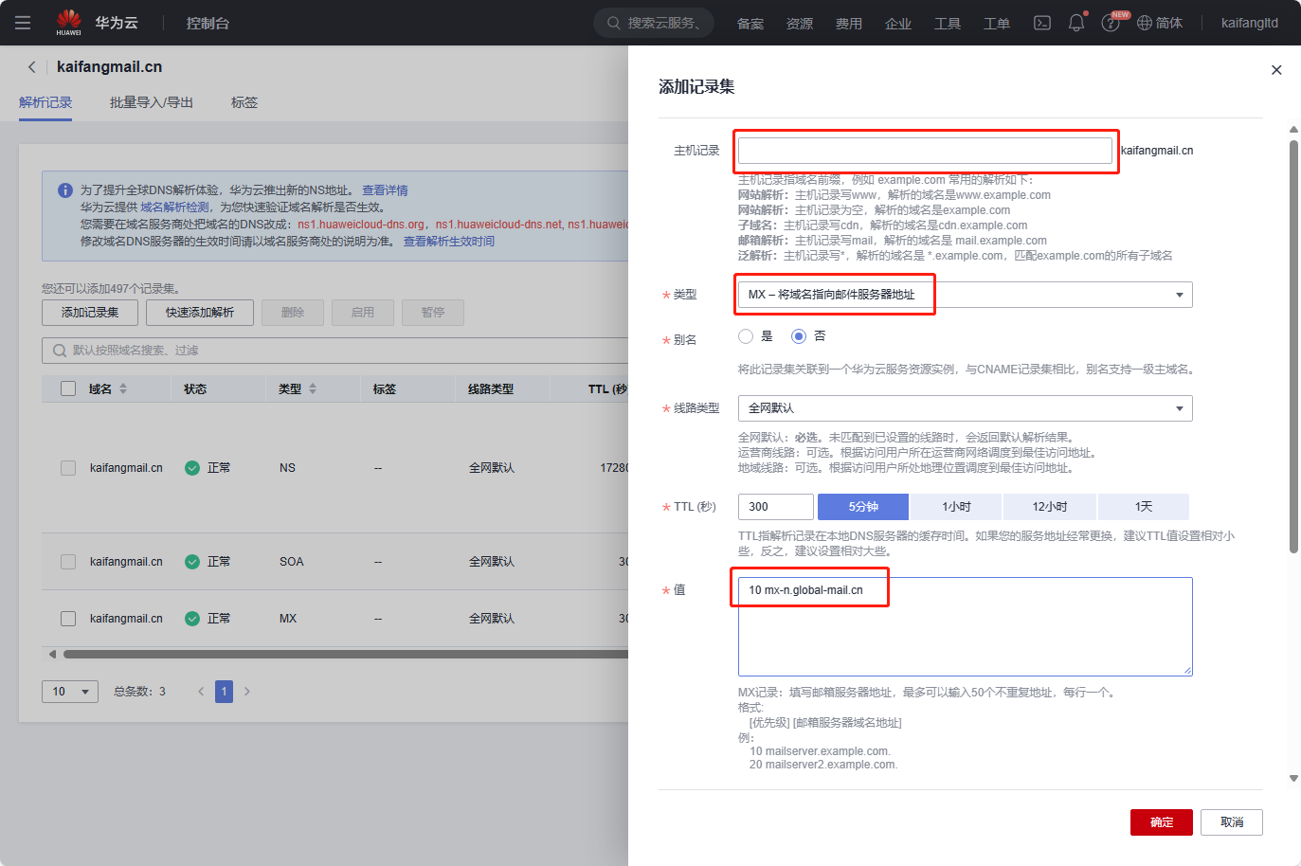Click the 快速添加解析 button
This screenshot has width=1301, height=866.
tap(200, 313)
